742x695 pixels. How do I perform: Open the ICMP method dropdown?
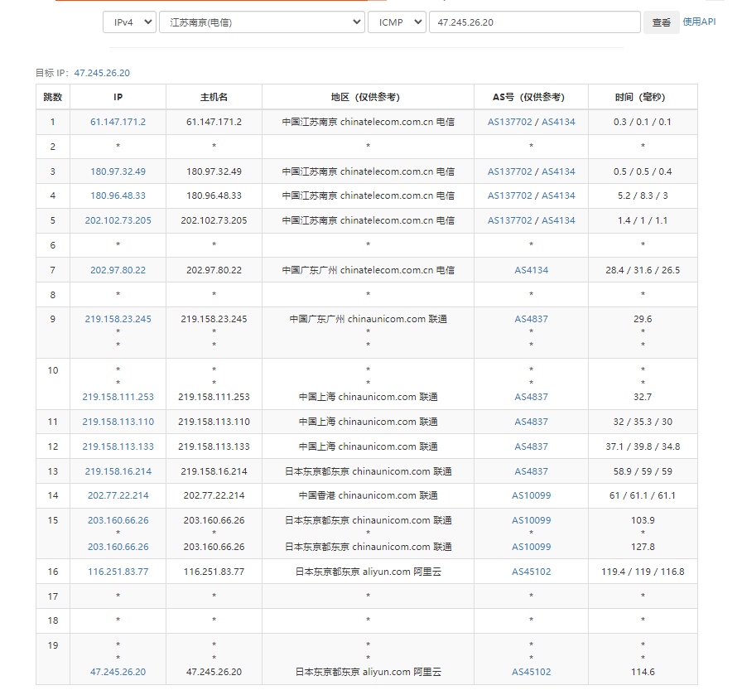[x=397, y=22]
